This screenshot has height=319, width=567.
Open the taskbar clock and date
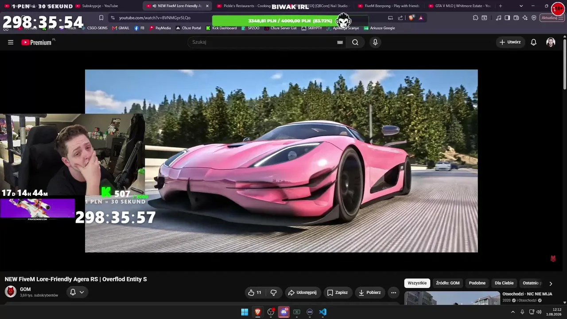[554, 312]
